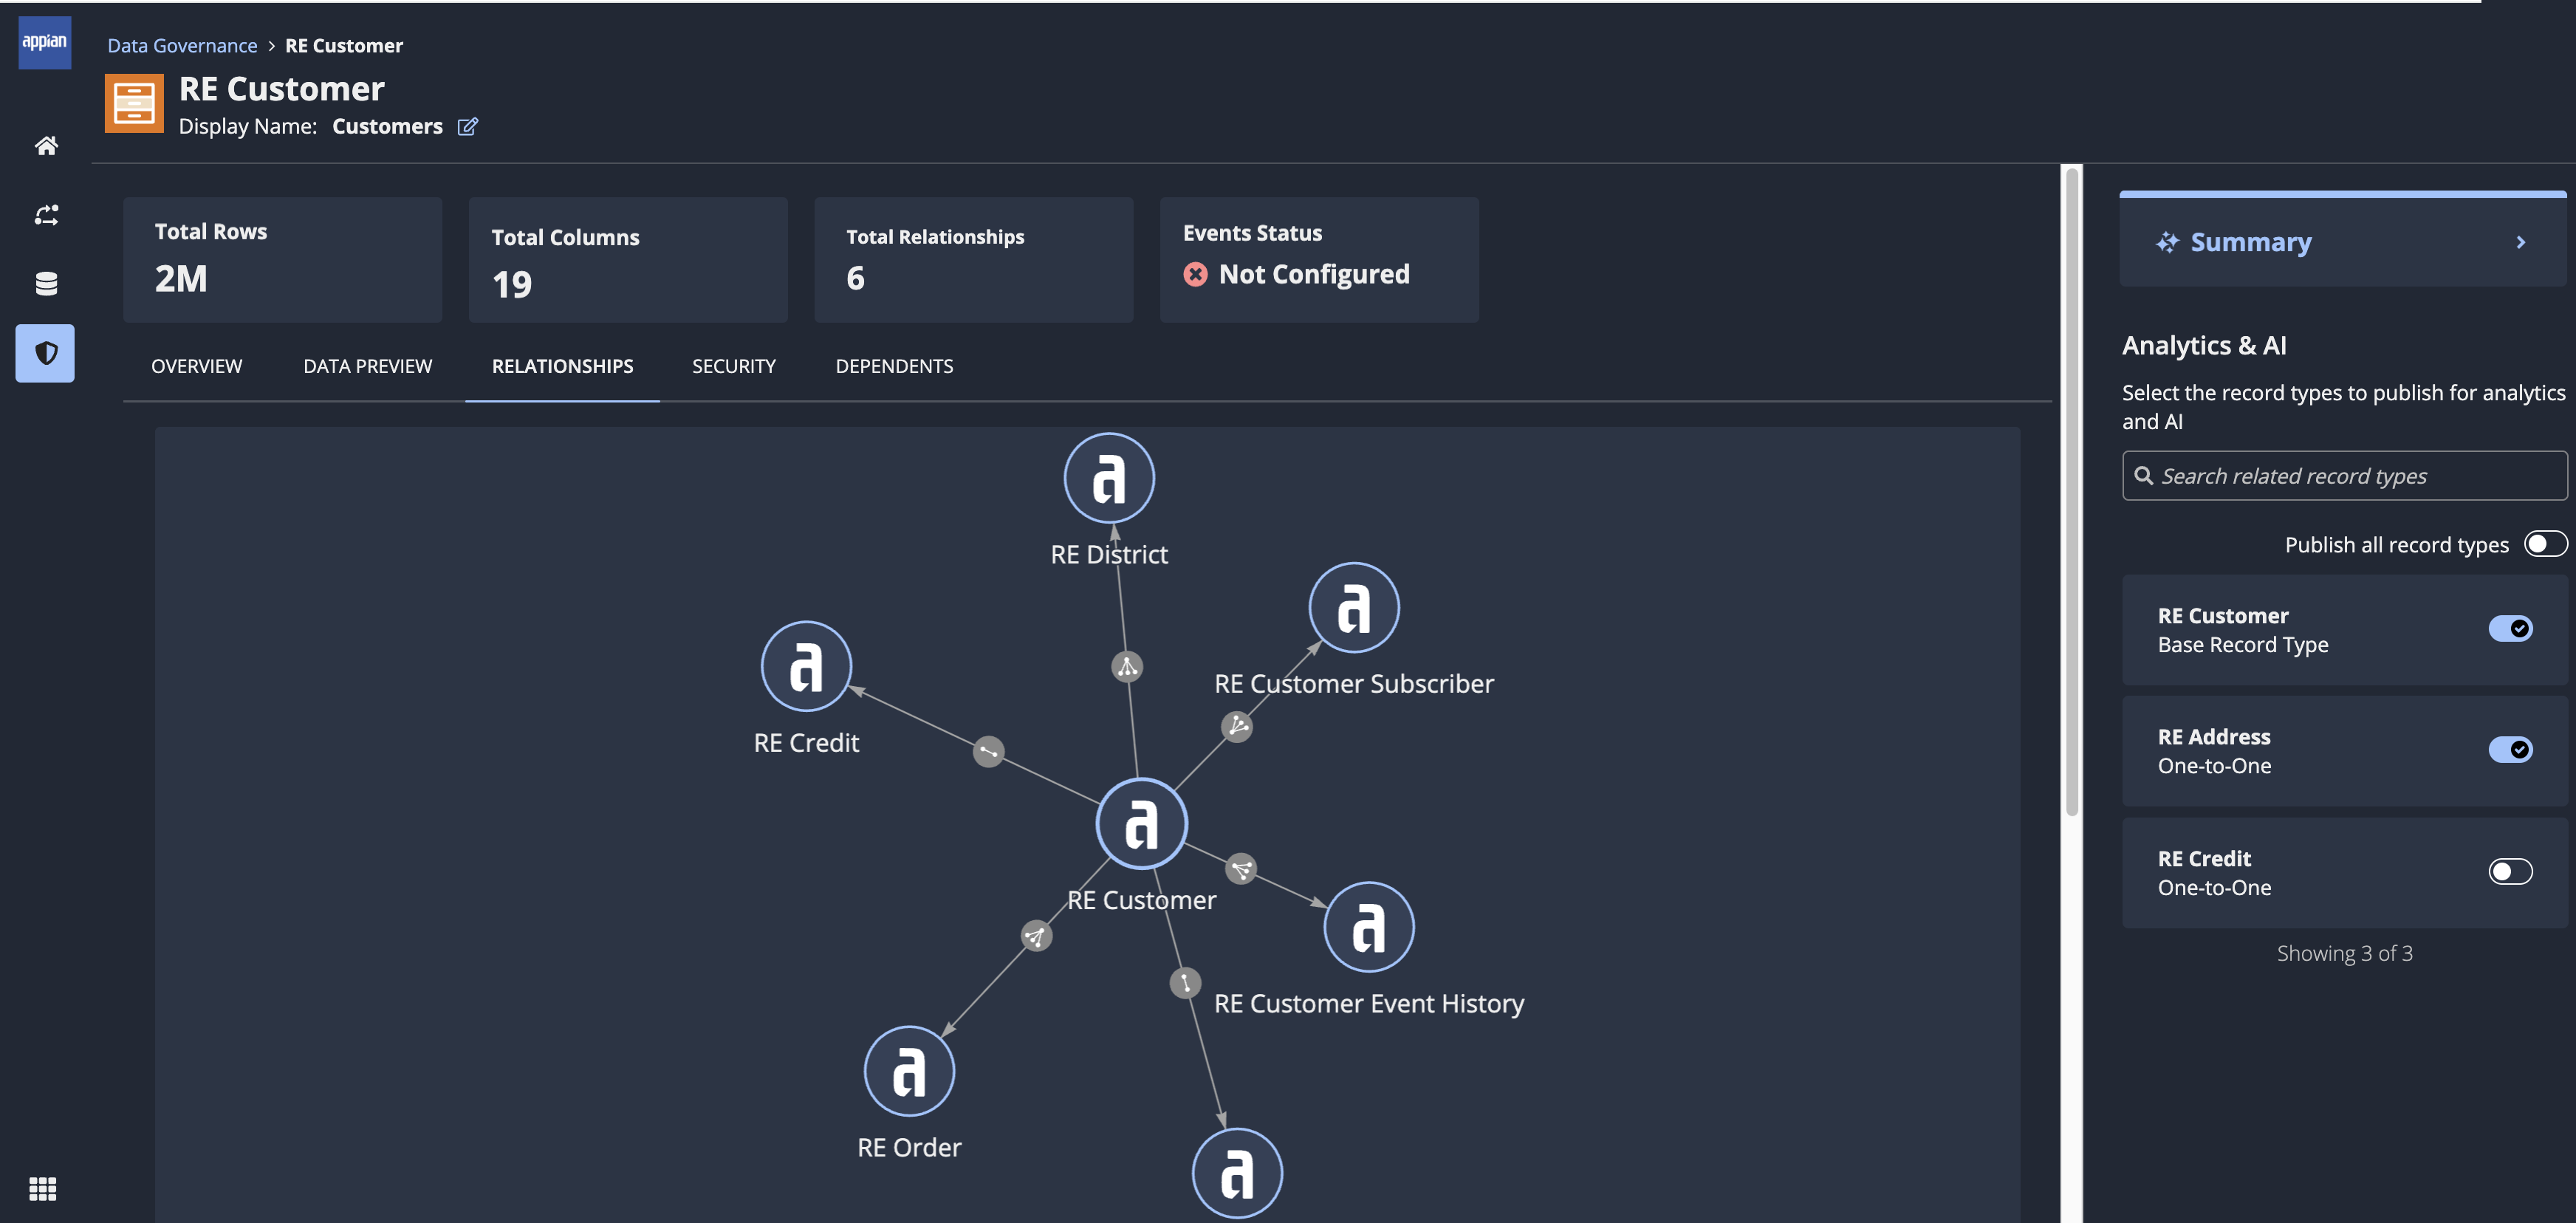Click relationship marker on the RE Customer Subscriber link
This screenshot has width=2576, height=1223.
[1237, 726]
